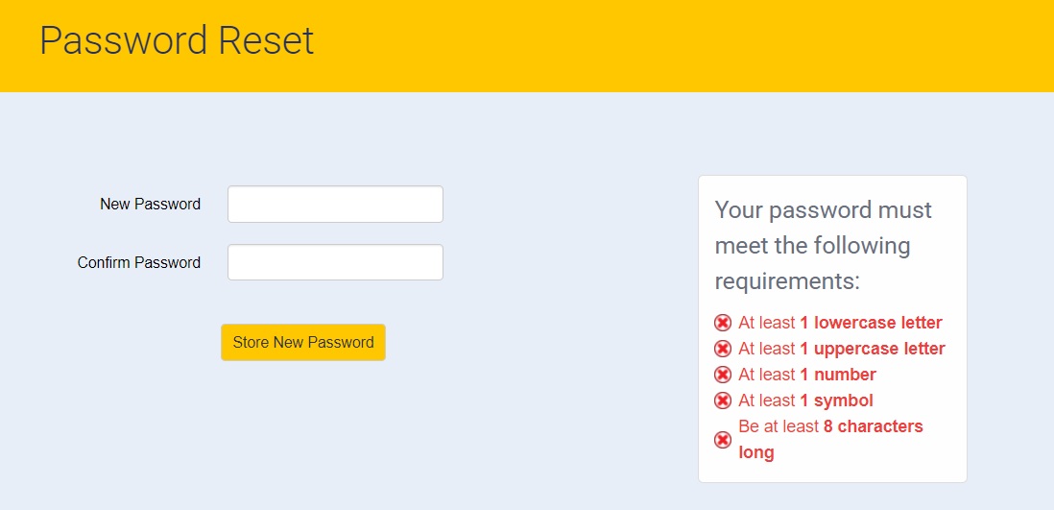1054x510 pixels.
Task: Click the 'At least 1 symbol' requirement text
Action: tap(805, 401)
